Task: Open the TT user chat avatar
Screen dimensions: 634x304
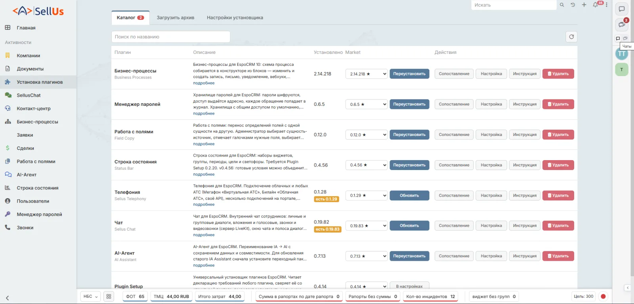Action: (622, 54)
